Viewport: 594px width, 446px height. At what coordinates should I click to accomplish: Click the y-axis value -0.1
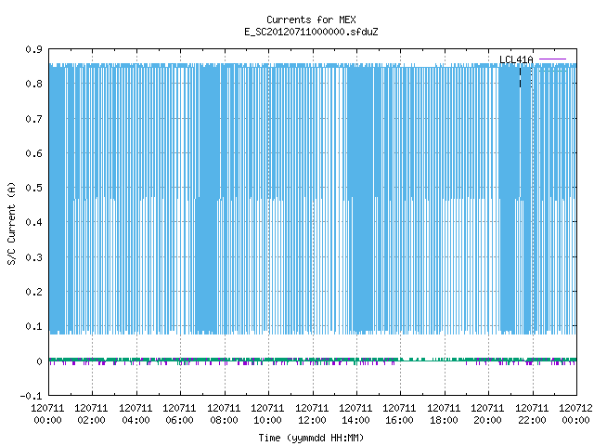point(31,396)
